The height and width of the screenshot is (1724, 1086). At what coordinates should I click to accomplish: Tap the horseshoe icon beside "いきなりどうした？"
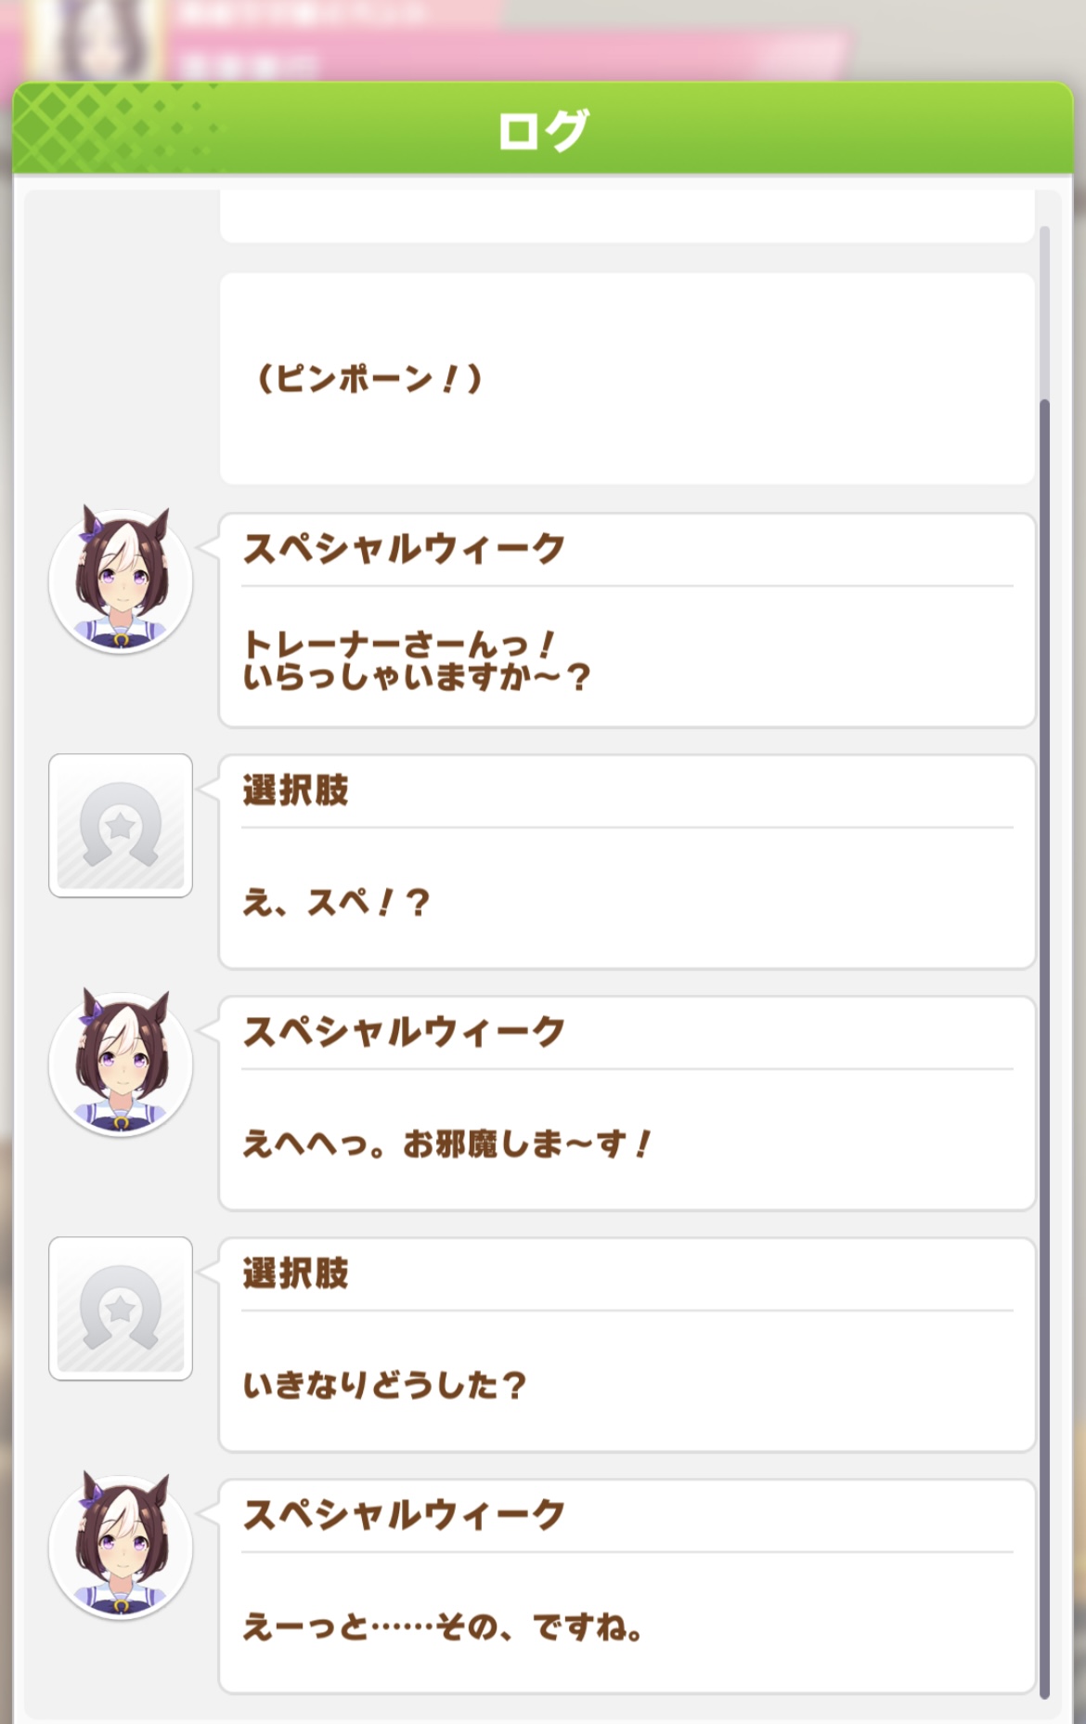tap(121, 1309)
